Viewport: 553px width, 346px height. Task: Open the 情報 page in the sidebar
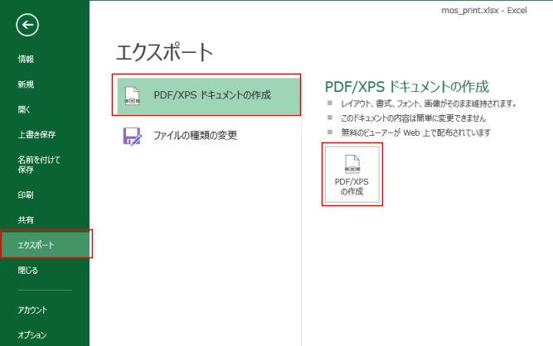click(x=26, y=59)
